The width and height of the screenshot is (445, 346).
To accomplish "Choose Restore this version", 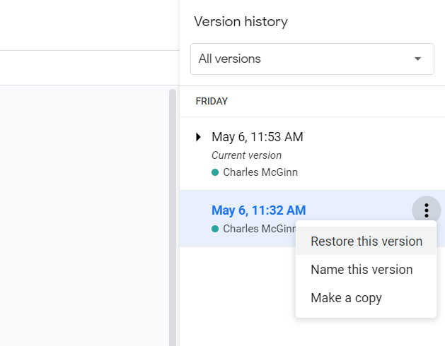I will [x=366, y=241].
